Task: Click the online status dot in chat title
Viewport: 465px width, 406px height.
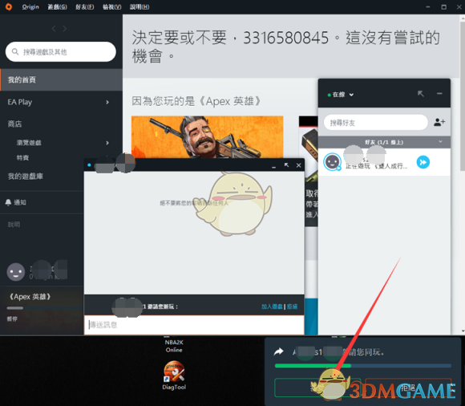Action: 89,165
